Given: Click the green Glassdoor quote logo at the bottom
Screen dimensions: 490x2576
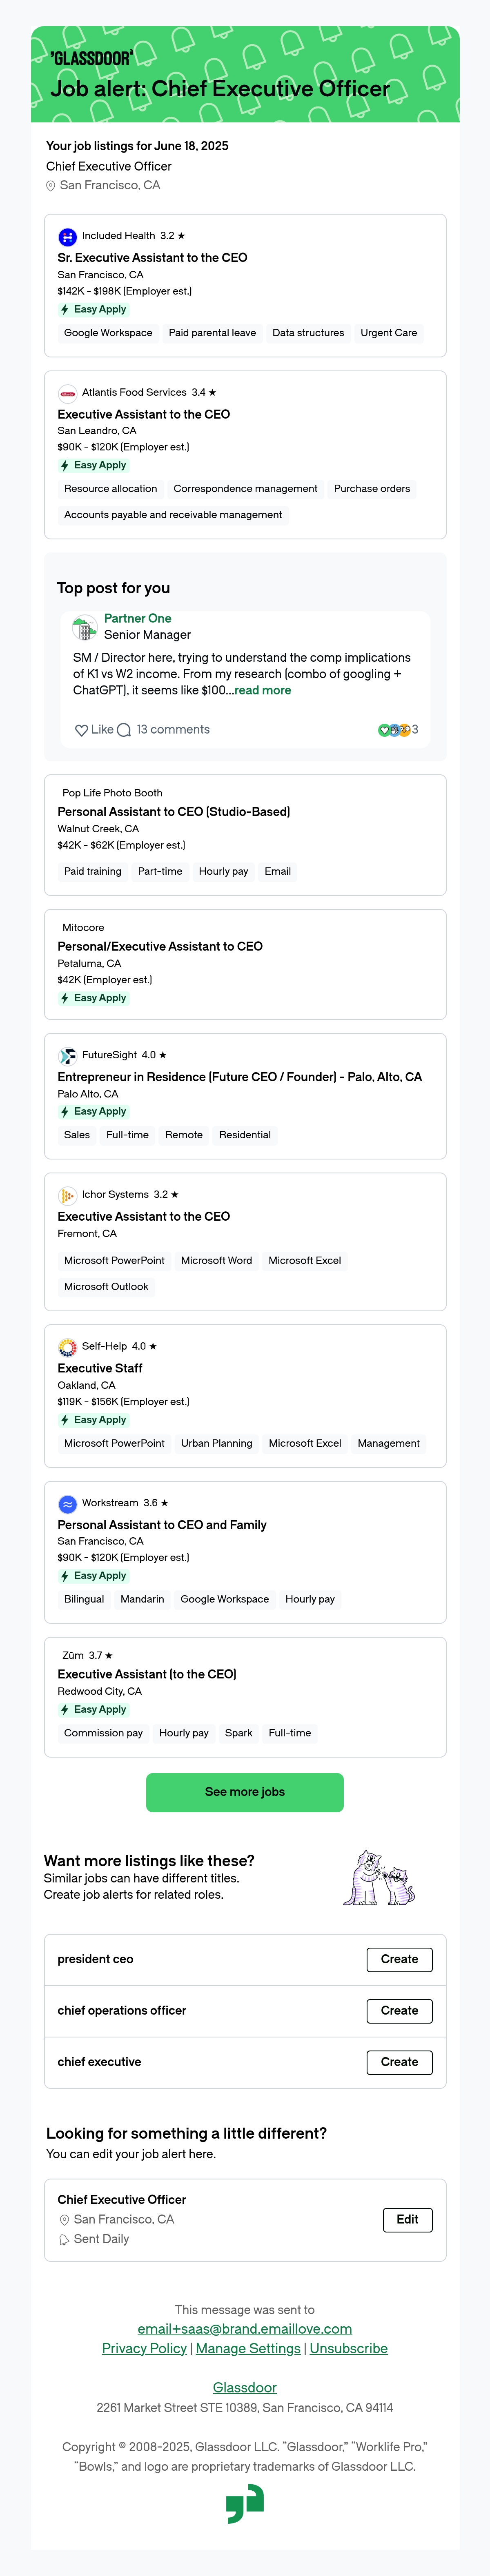Looking at the screenshot, I should click(x=245, y=2504).
